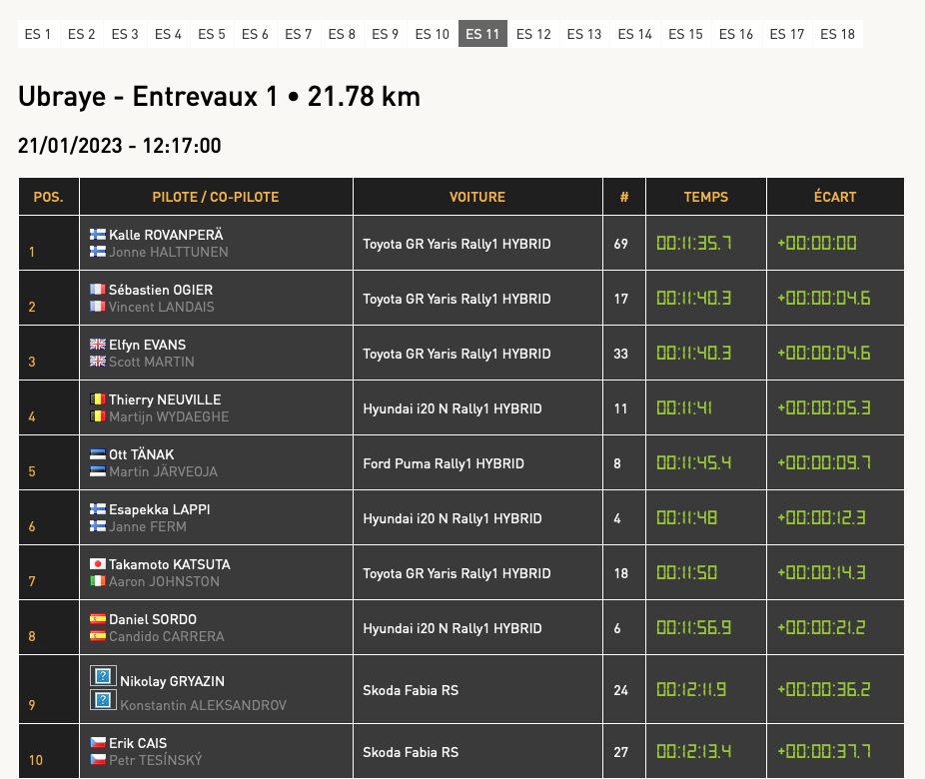Click the Finnish flag beside Kalle ROVANPERÄ
This screenshot has height=779, width=925.
(x=98, y=234)
